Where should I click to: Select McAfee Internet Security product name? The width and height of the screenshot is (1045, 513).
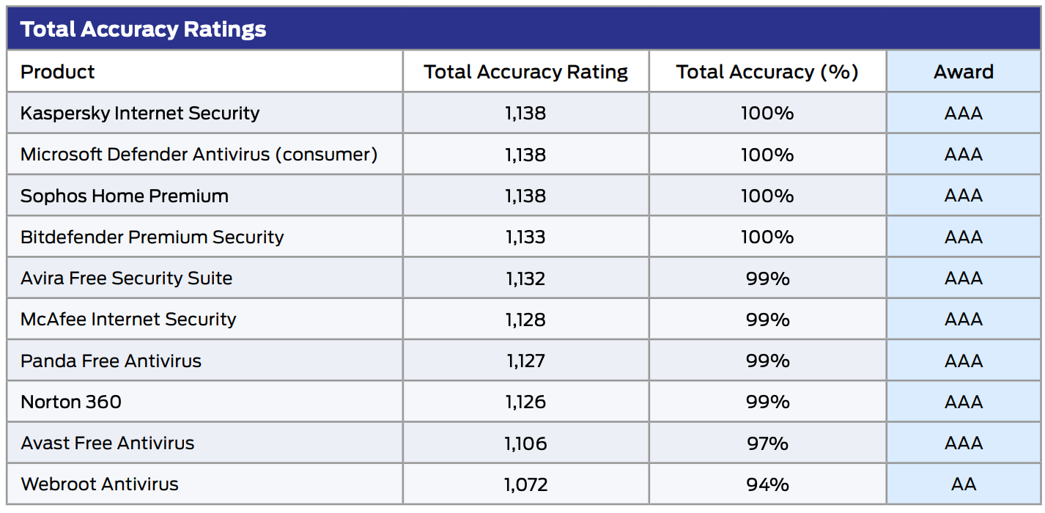tap(128, 320)
